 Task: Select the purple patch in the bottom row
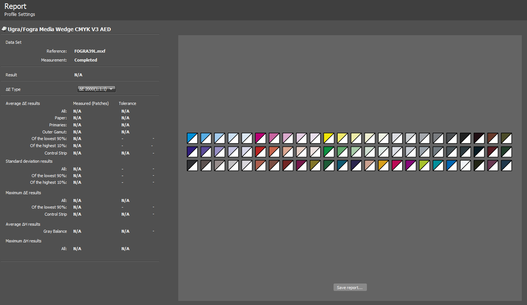pyautogui.click(x=411, y=166)
